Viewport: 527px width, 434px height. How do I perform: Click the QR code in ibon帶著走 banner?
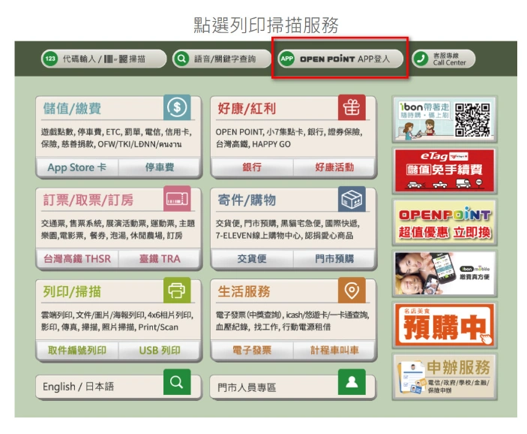472,120
